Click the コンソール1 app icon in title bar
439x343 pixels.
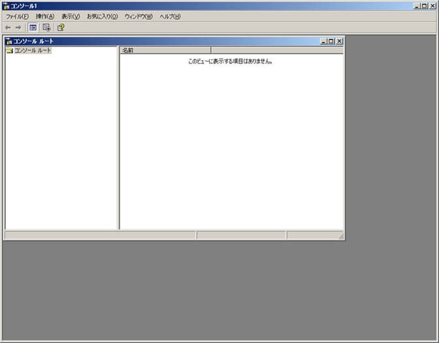(6, 5)
